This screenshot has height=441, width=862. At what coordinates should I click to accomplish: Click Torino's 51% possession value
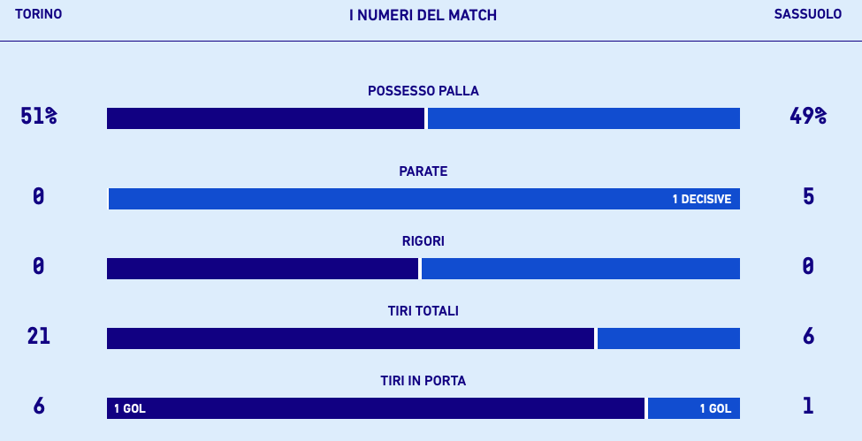point(38,116)
